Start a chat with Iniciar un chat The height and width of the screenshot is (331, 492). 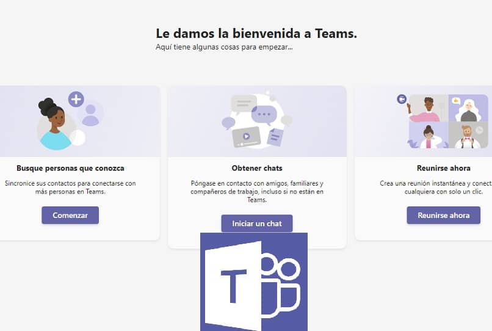pyautogui.click(x=256, y=224)
